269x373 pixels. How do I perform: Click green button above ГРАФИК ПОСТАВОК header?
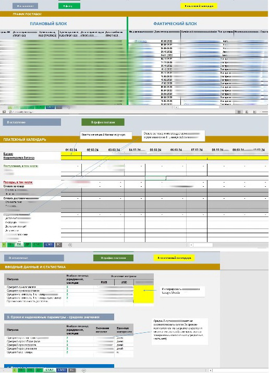click(x=69, y=6)
